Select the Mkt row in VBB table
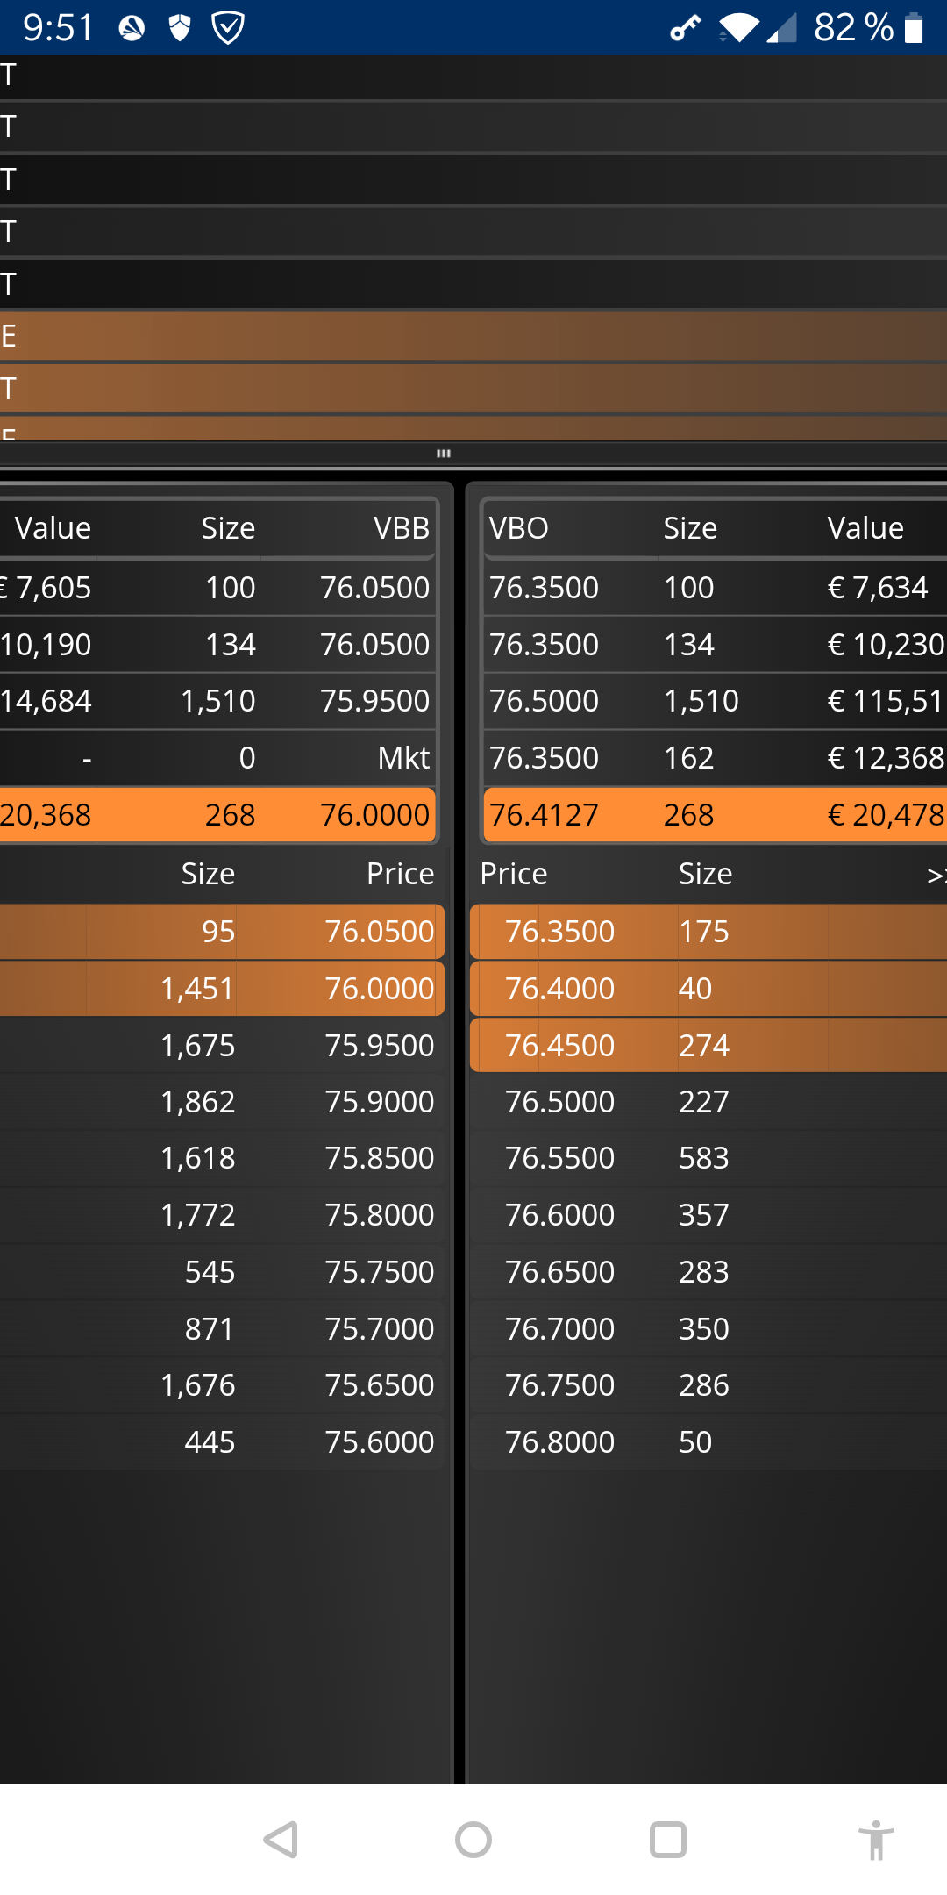The width and height of the screenshot is (947, 1895). (x=217, y=758)
